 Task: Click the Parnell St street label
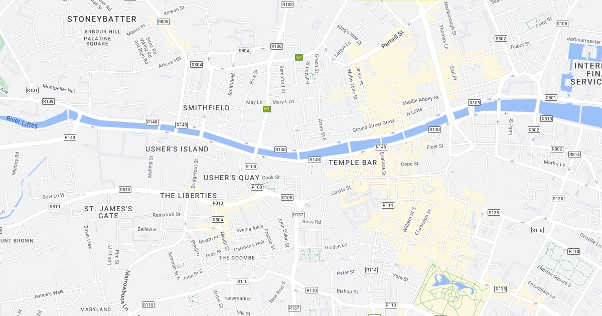392,40
